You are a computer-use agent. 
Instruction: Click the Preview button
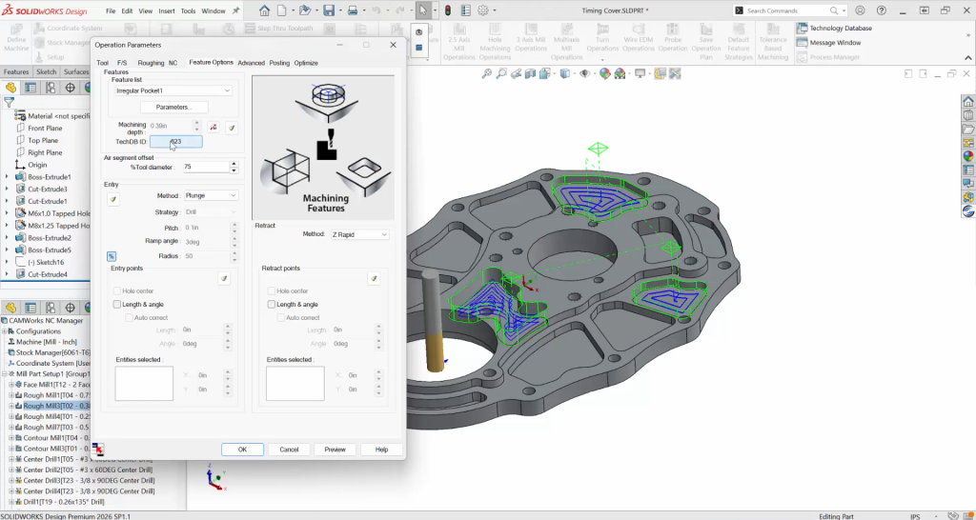[335, 450]
